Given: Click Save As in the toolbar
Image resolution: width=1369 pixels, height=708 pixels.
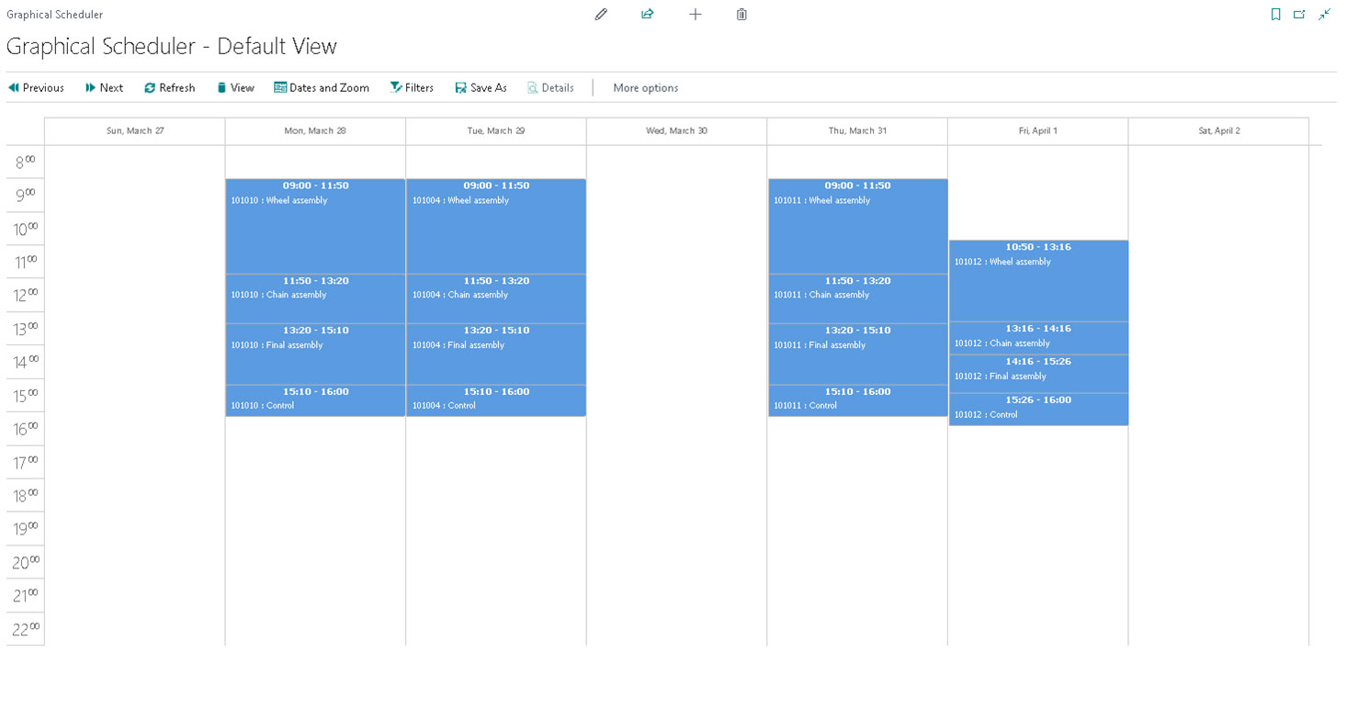Looking at the screenshot, I should pyautogui.click(x=481, y=87).
